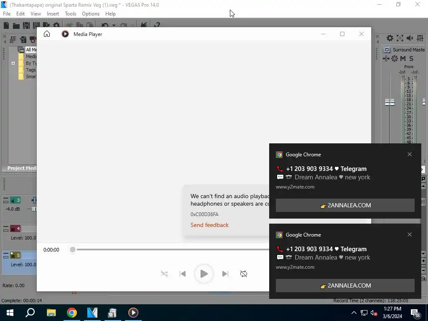The width and height of the screenshot is (428, 321).
Task: Click Record Time status bar text
Action: click(371, 301)
